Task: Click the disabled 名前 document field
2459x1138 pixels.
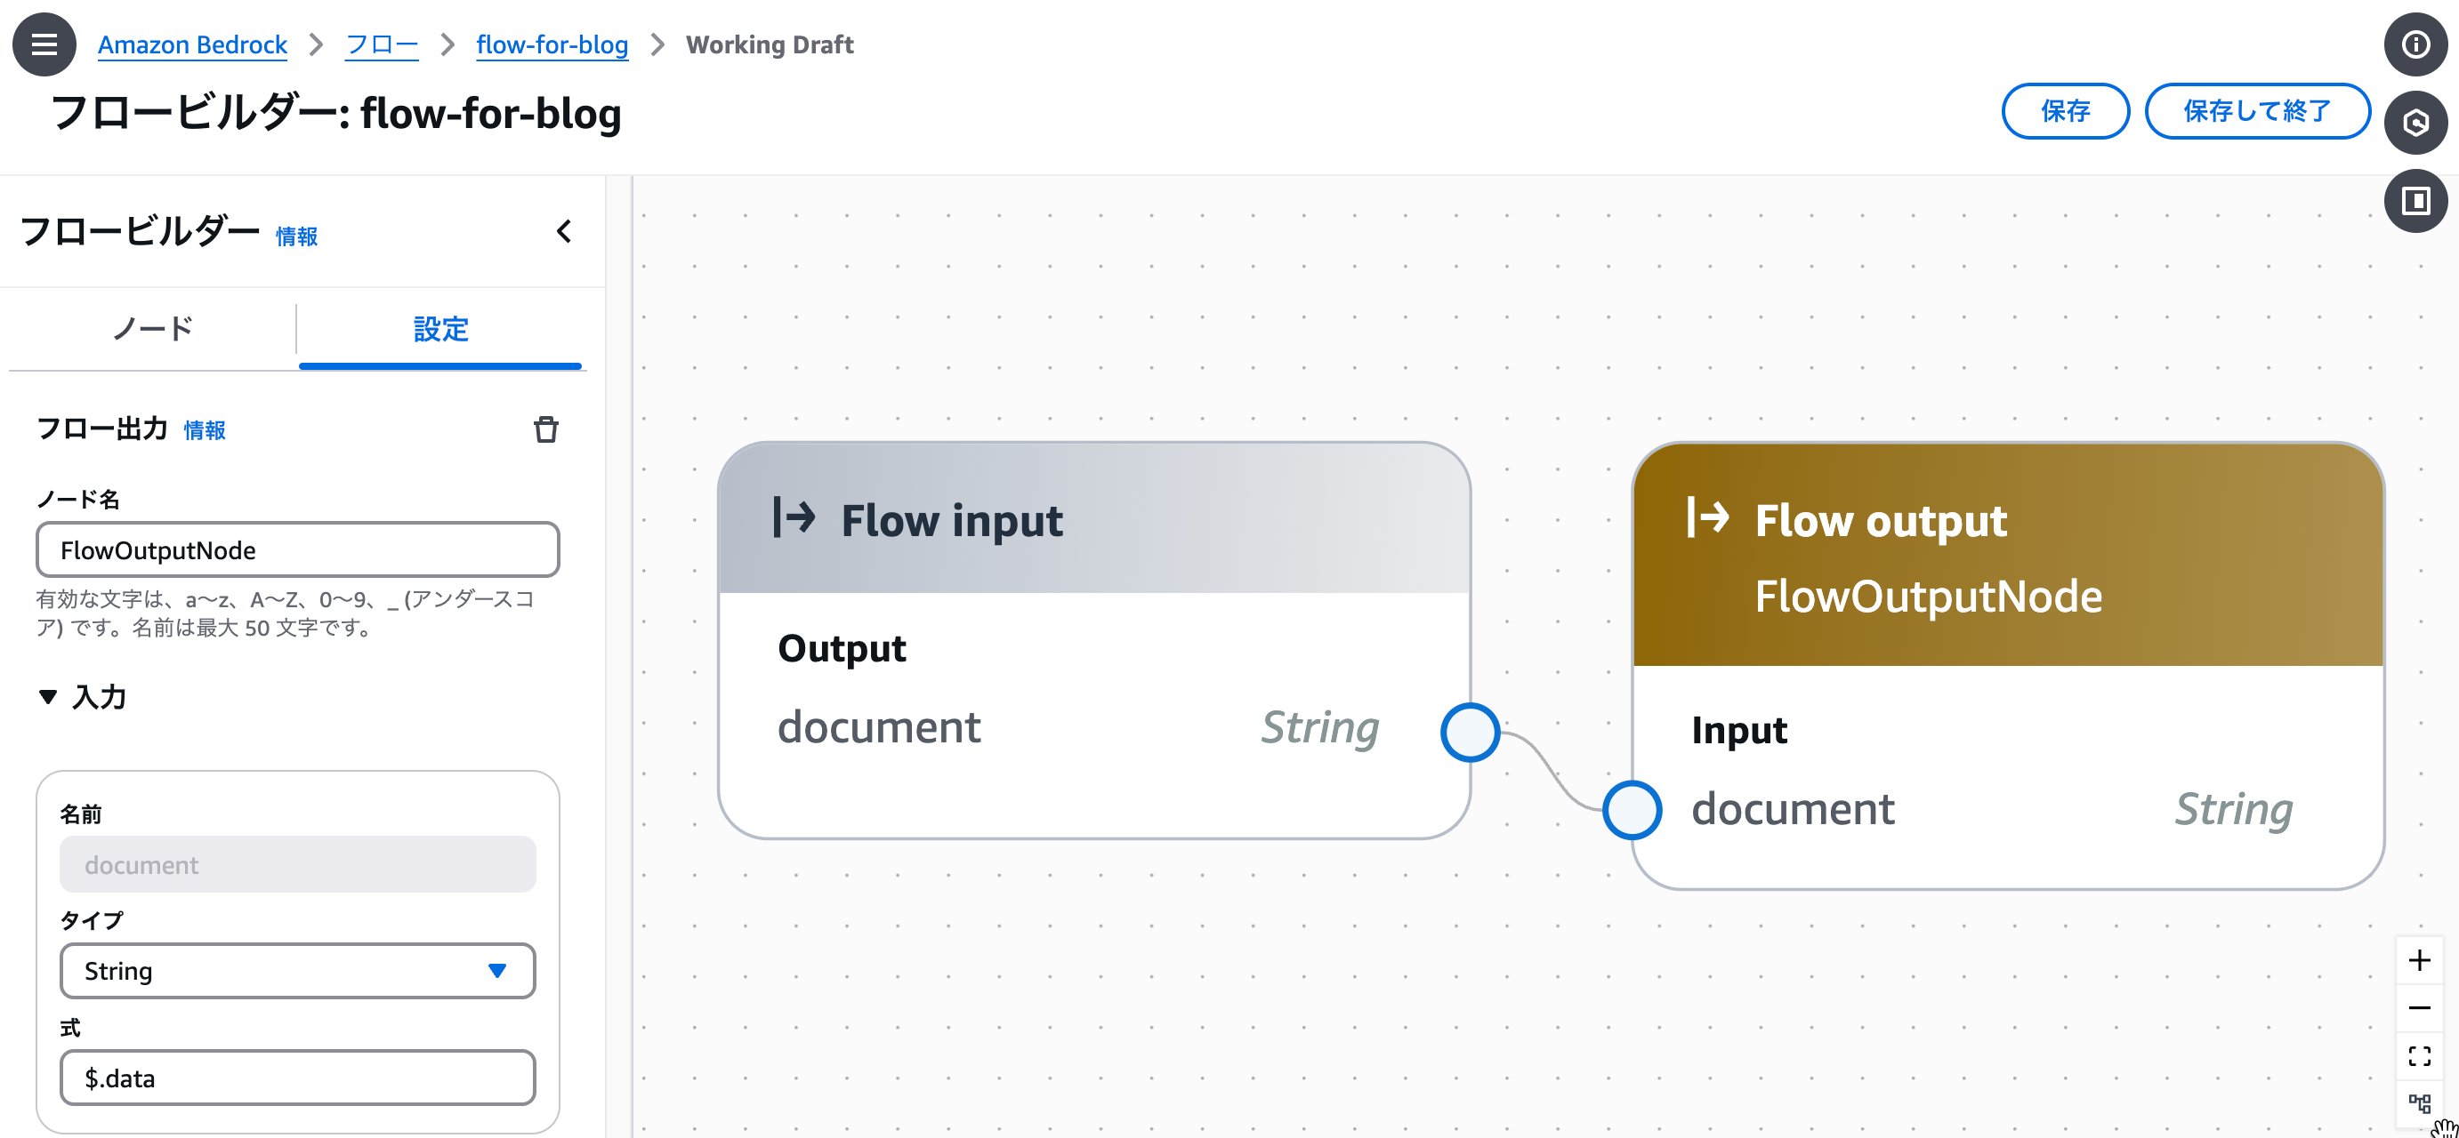Action: 297,864
